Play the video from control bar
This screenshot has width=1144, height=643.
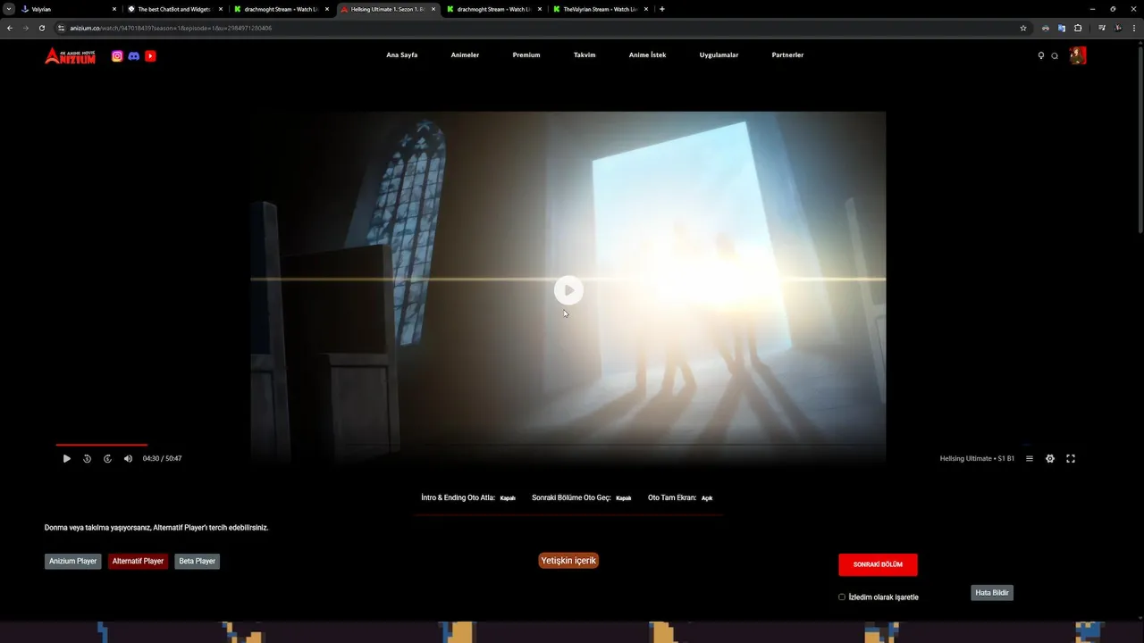66,458
